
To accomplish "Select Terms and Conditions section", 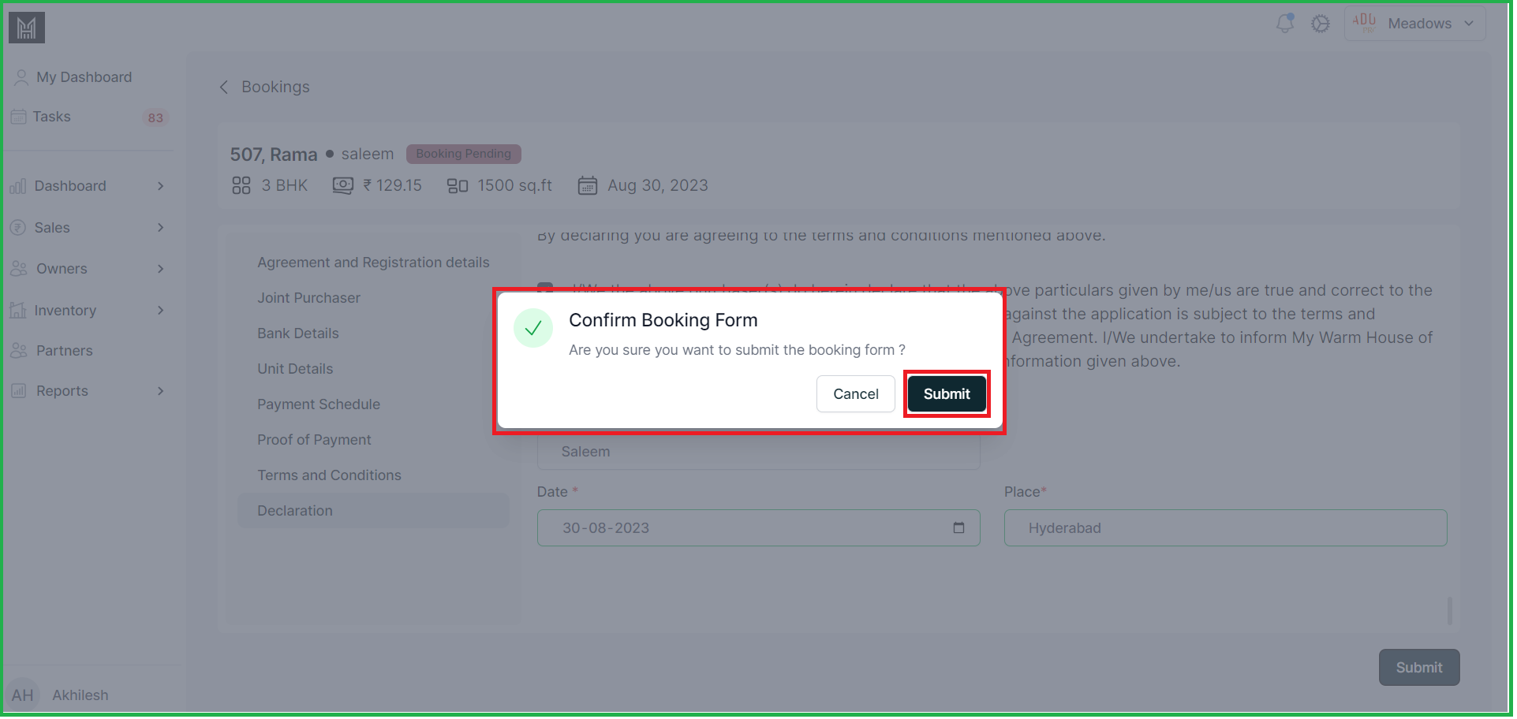I will (x=373, y=475).
